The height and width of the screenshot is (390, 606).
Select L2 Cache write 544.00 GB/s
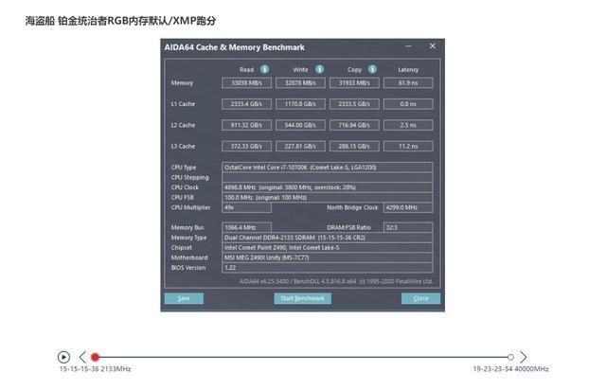click(x=300, y=125)
